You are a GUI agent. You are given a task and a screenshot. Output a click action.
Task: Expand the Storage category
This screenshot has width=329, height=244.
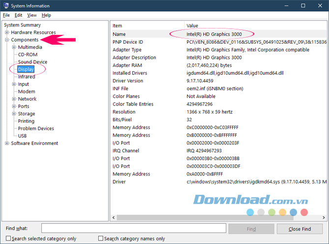click(x=14, y=114)
